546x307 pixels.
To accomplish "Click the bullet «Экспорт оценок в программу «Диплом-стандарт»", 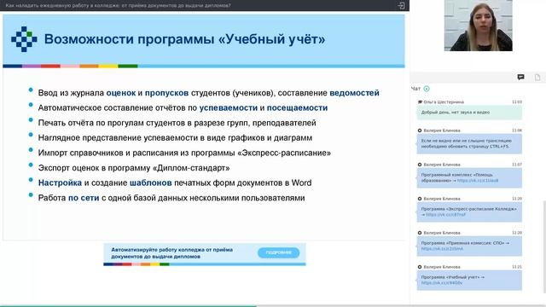I will pos(134,168).
